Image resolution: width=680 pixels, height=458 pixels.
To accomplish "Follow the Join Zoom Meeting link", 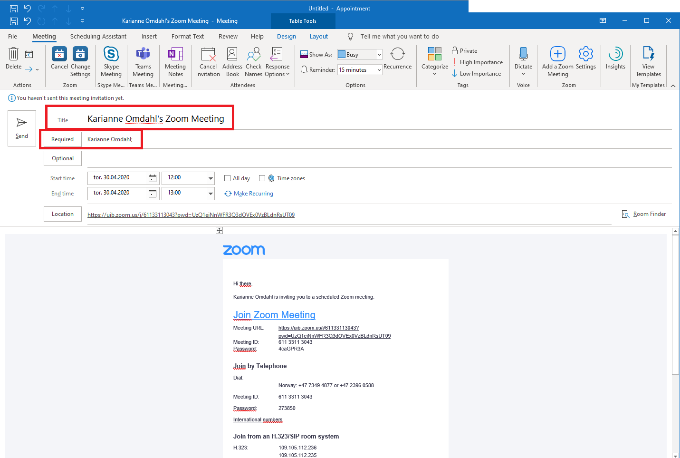I will [x=274, y=315].
